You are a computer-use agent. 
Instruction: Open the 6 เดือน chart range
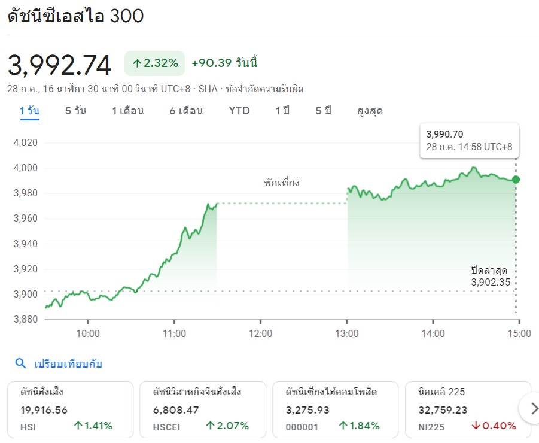click(186, 111)
